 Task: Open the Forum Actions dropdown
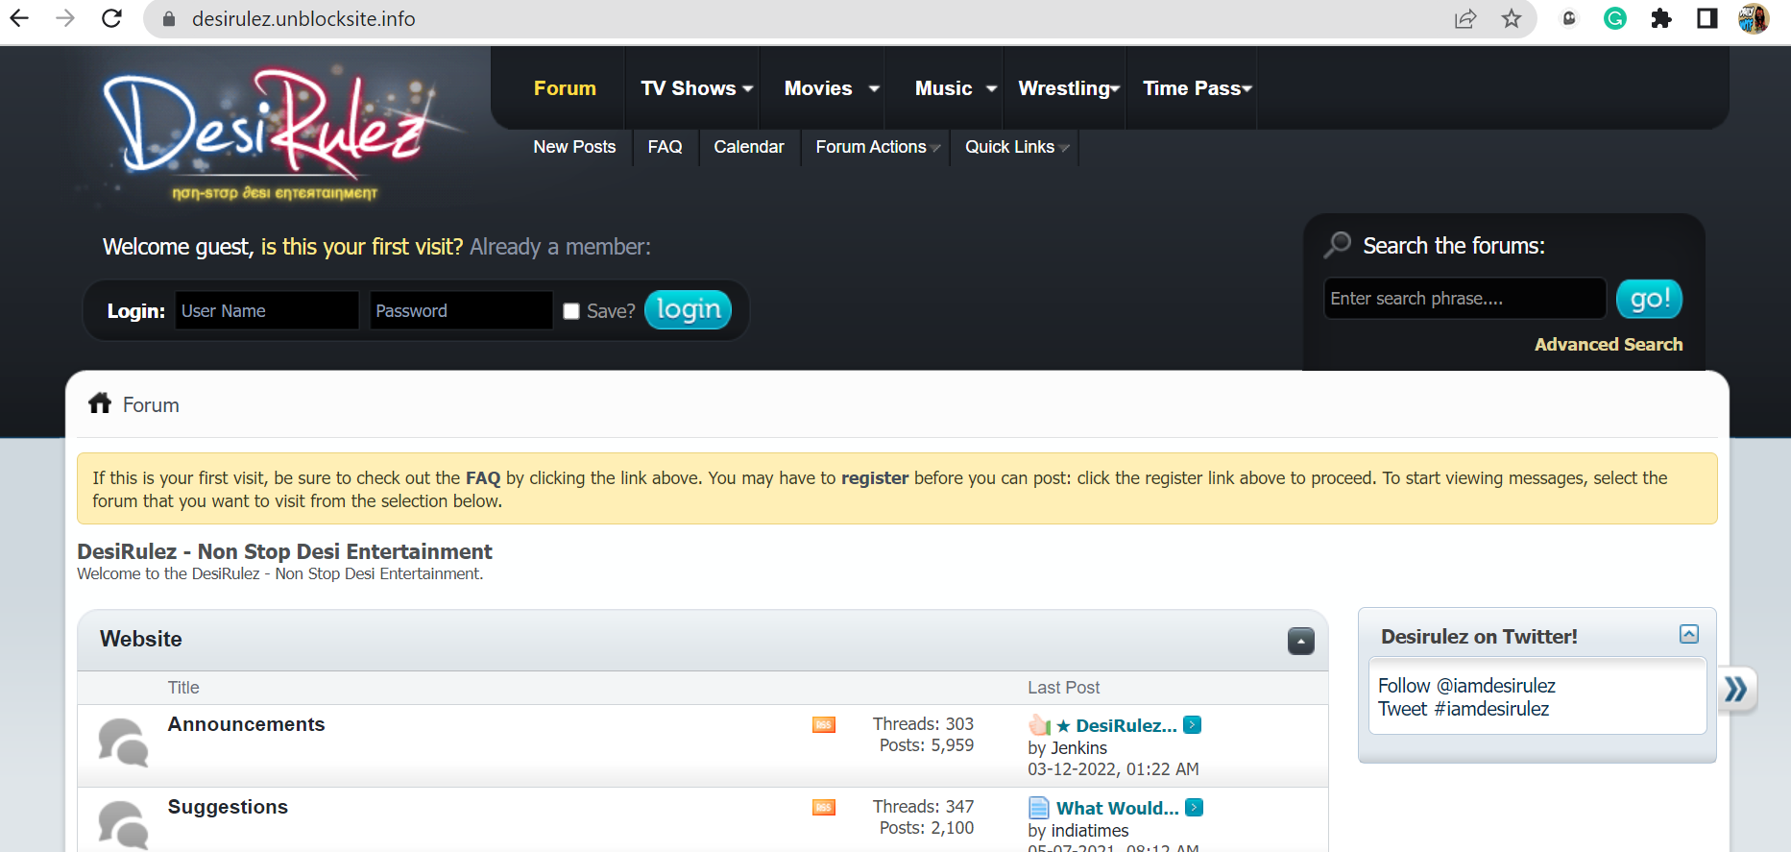tap(877, 147)
